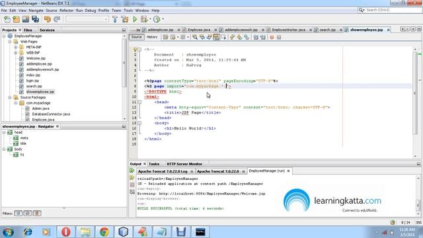This screenshot has height=238, width=423.
Task: Expand the META-INF folder node
Action: [x=16, y=47]
